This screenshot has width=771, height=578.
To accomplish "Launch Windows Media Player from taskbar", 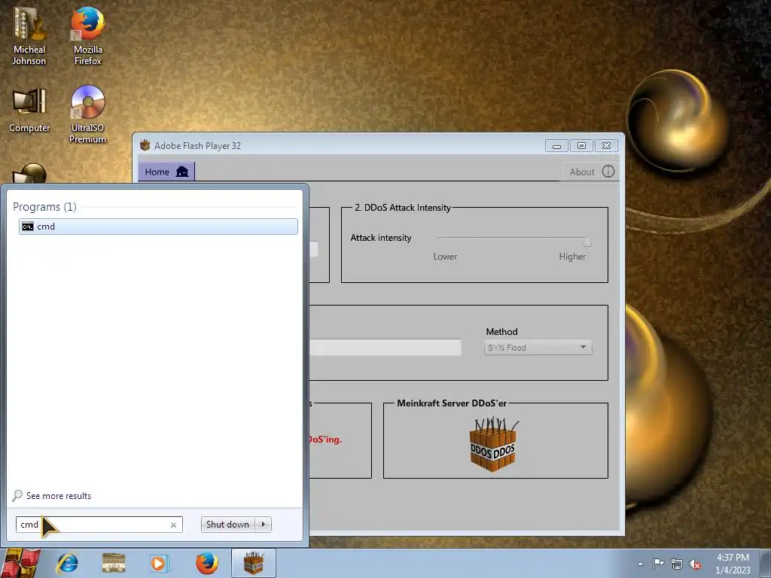I will pyautogui.click(x=159, y=563).
